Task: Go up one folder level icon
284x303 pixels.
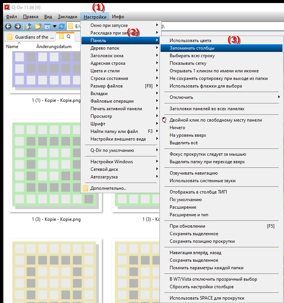Action: coord(29,26)
